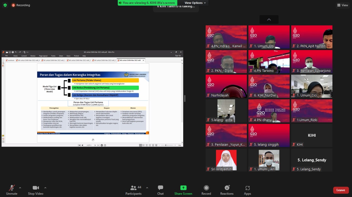Click the green encryption shield icon
The height and width of the screenshot is (197, 352).
5,5
